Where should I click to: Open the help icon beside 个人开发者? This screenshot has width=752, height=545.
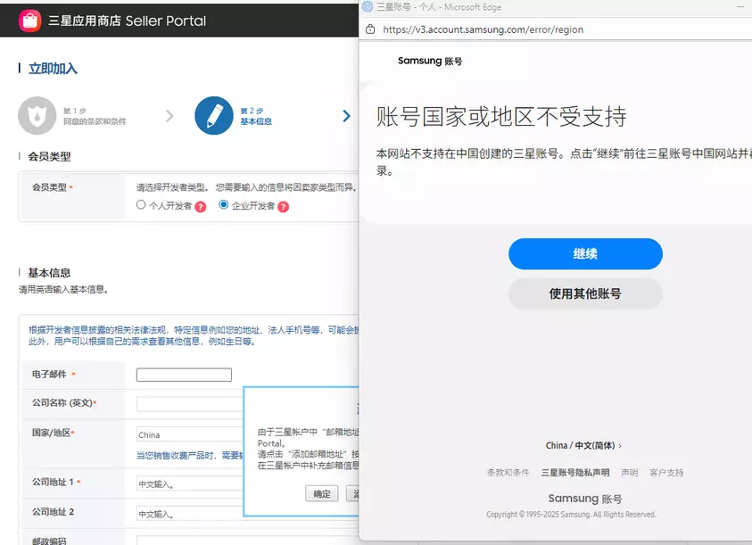[x=201, y=207]
